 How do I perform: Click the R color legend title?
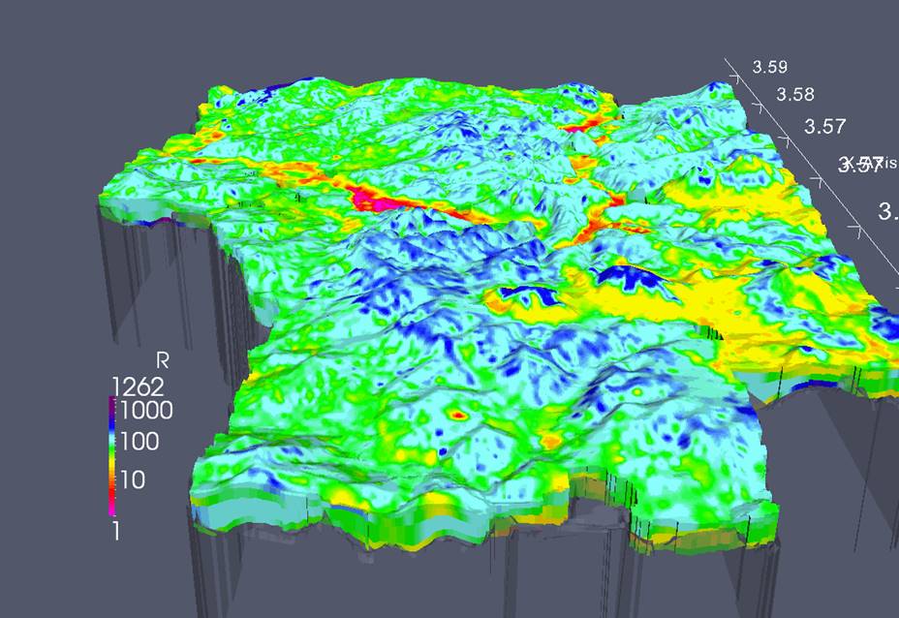point(162,360)
